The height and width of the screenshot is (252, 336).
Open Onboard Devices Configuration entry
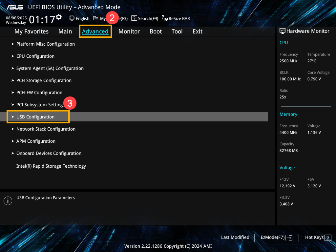[x=49, y=153]
